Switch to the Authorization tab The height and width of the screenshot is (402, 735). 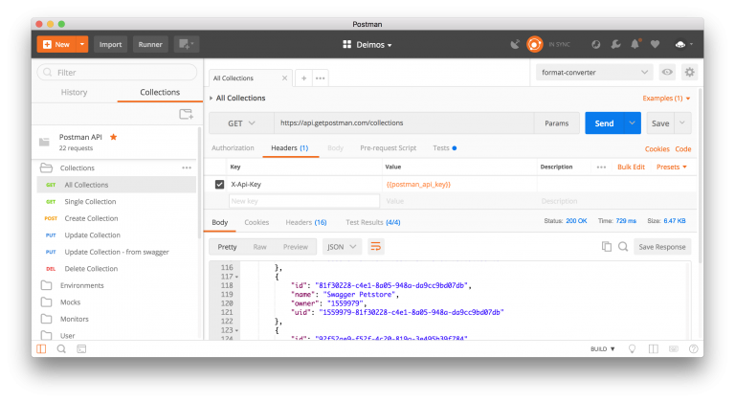pyautogui.click(x=233, y=148)
